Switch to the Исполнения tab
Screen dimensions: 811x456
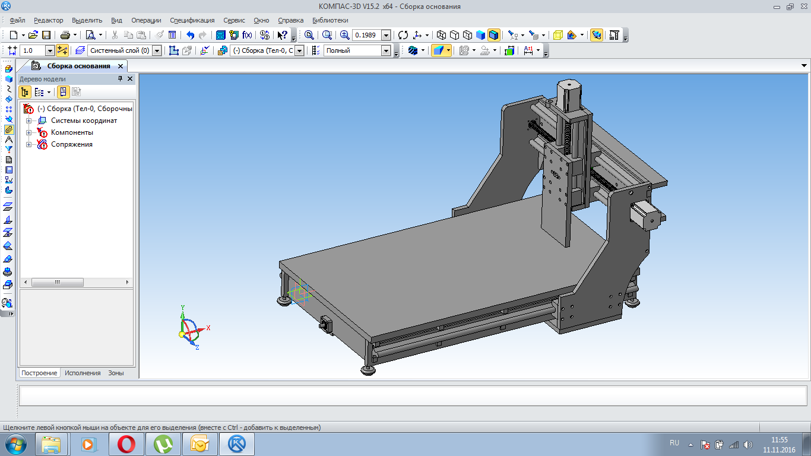click(x=83, y=373)
